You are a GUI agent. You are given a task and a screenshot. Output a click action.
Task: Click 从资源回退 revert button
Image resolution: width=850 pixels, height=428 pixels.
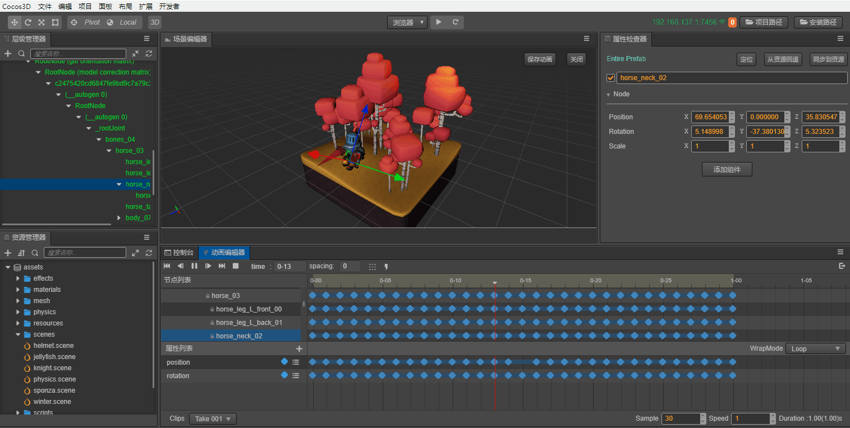(783, 59)
